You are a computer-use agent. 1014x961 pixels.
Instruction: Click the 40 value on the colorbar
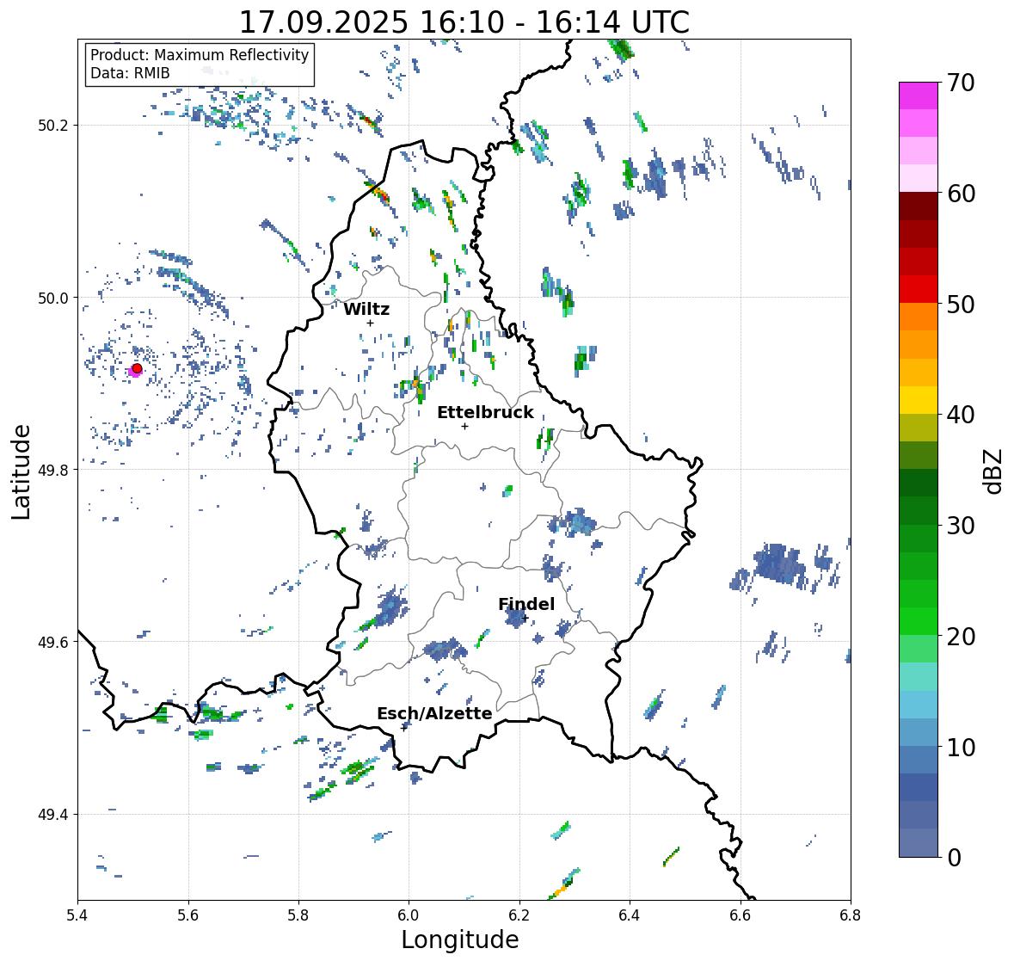point(960,415)
